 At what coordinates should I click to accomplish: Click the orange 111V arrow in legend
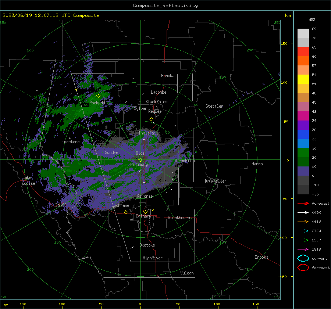click(303, 222)
